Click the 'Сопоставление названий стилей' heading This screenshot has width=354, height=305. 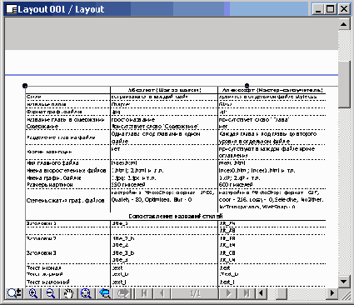pos(176,216)
